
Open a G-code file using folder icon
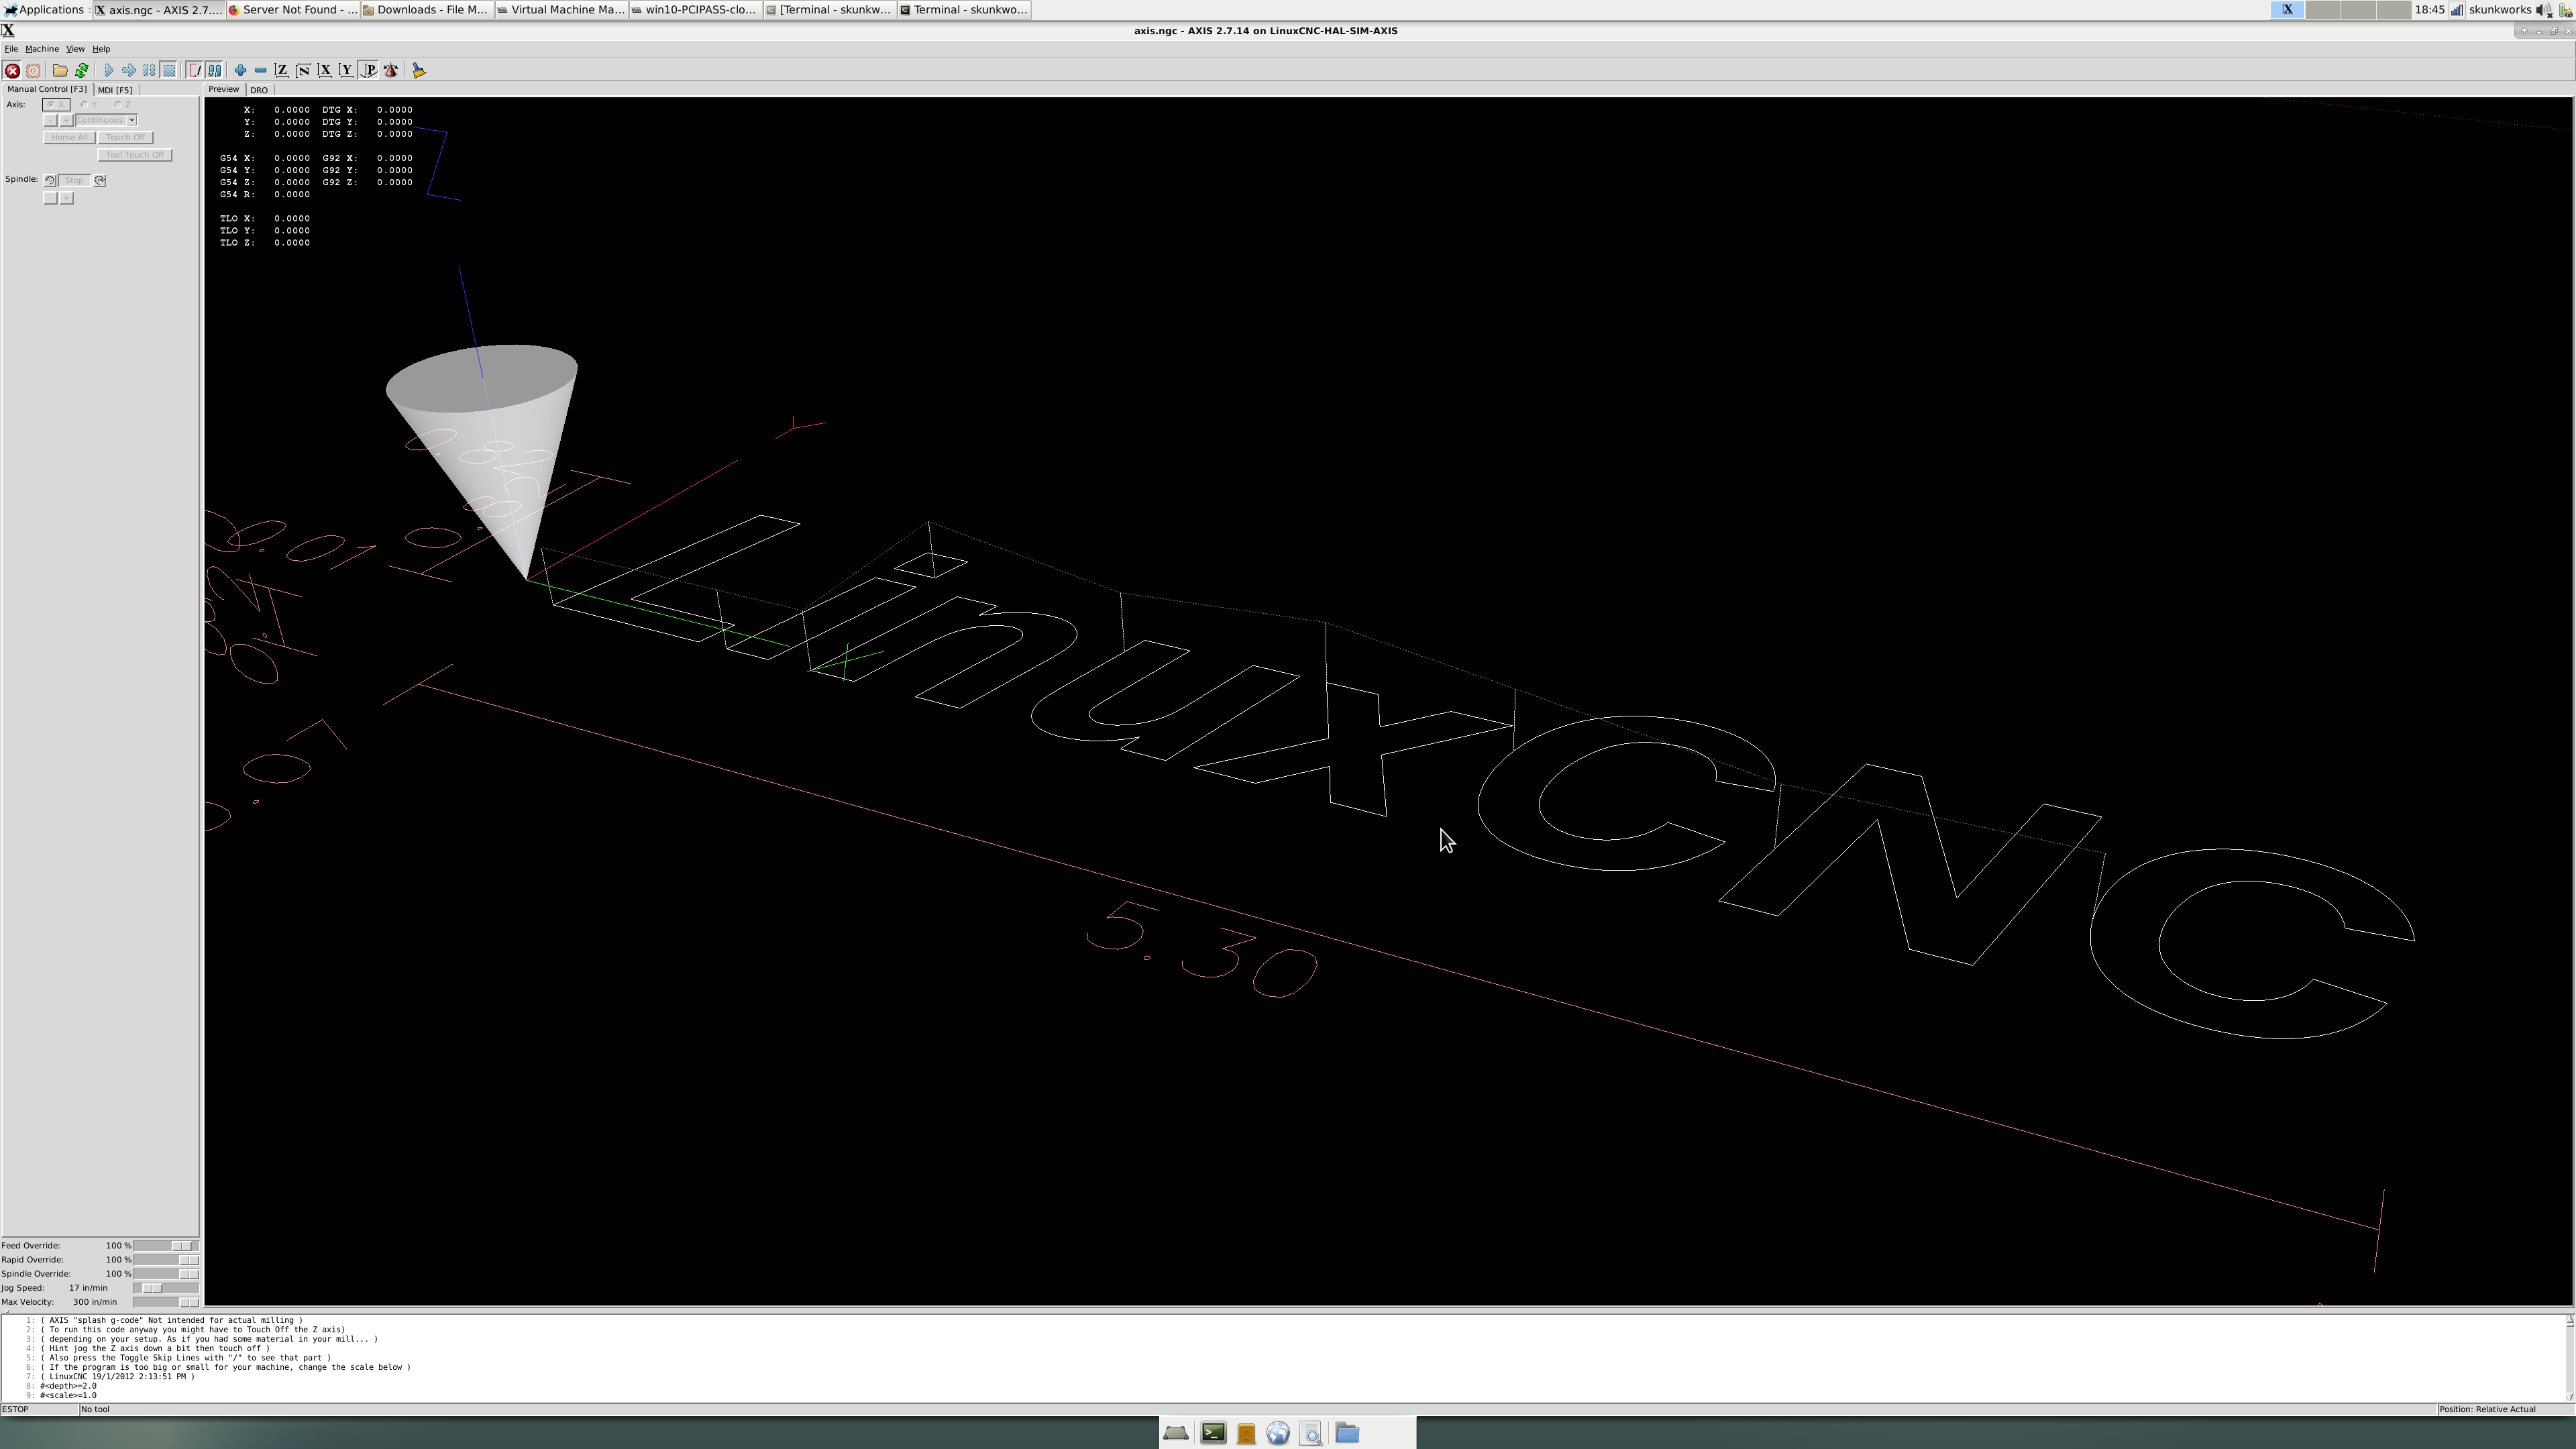click(60, 70)
